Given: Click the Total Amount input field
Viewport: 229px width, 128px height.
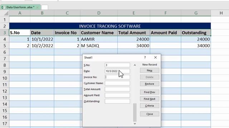Looking at the screenshot, I should pos(117,89).
